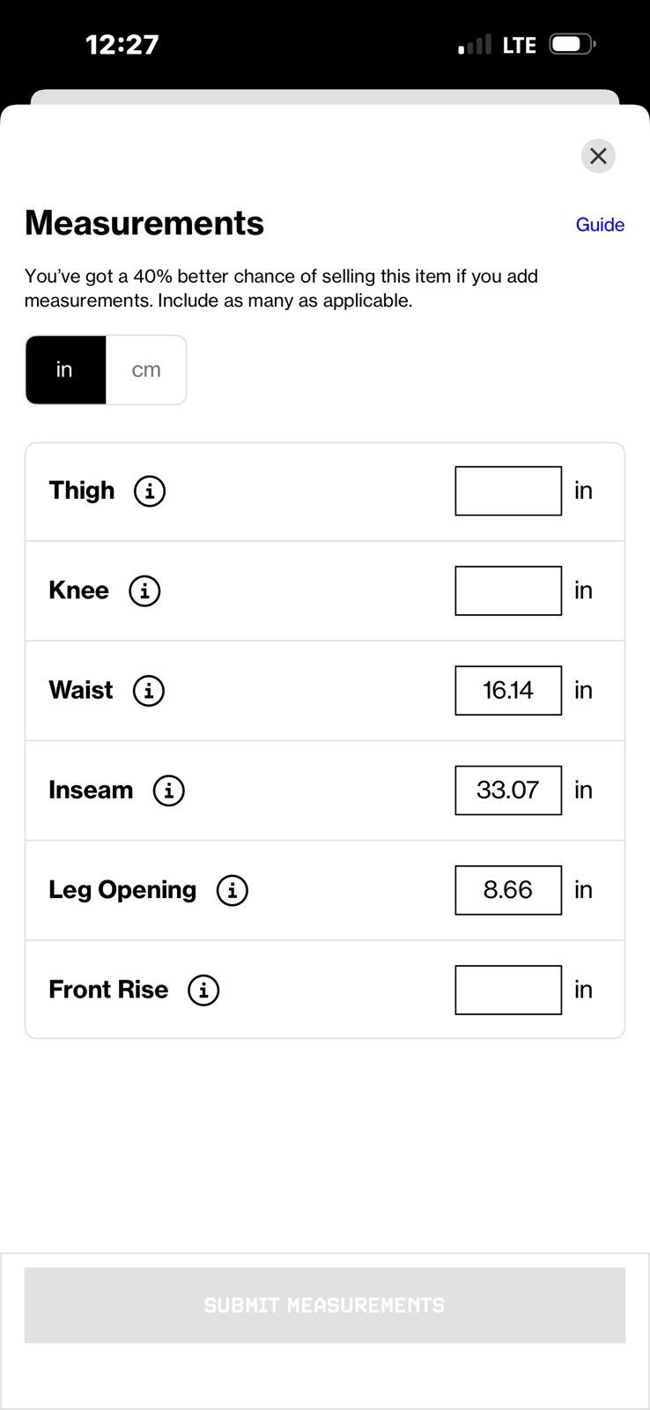Tap the battery icon in status bar
The height and width of the screenshot is (1410, 650).
pyautogui.click(x=572, y=44)
